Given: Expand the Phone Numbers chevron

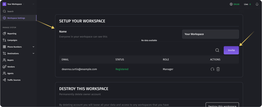Looking at the screenshot, I should coord(33,47).
